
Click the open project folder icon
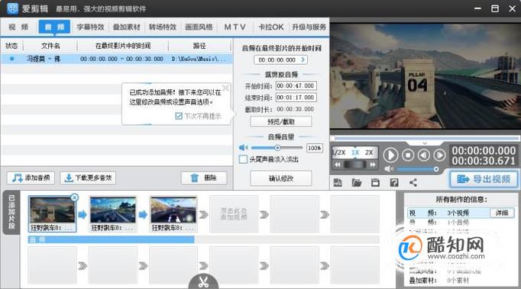tap(357, 182)
